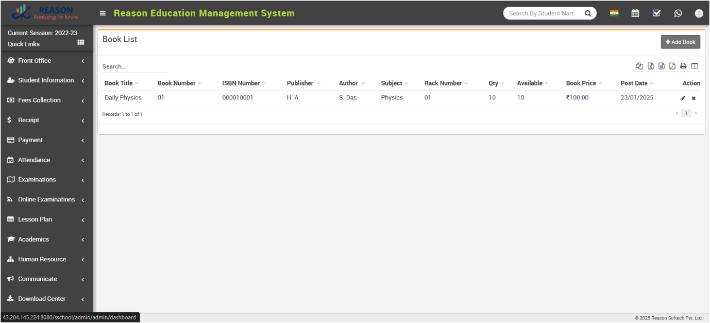Edit the Daily Physics book entry

point(683,98)
